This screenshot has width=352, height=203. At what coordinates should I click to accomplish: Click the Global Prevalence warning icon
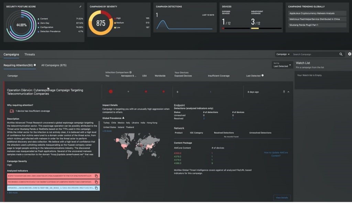tap(123, 118)
